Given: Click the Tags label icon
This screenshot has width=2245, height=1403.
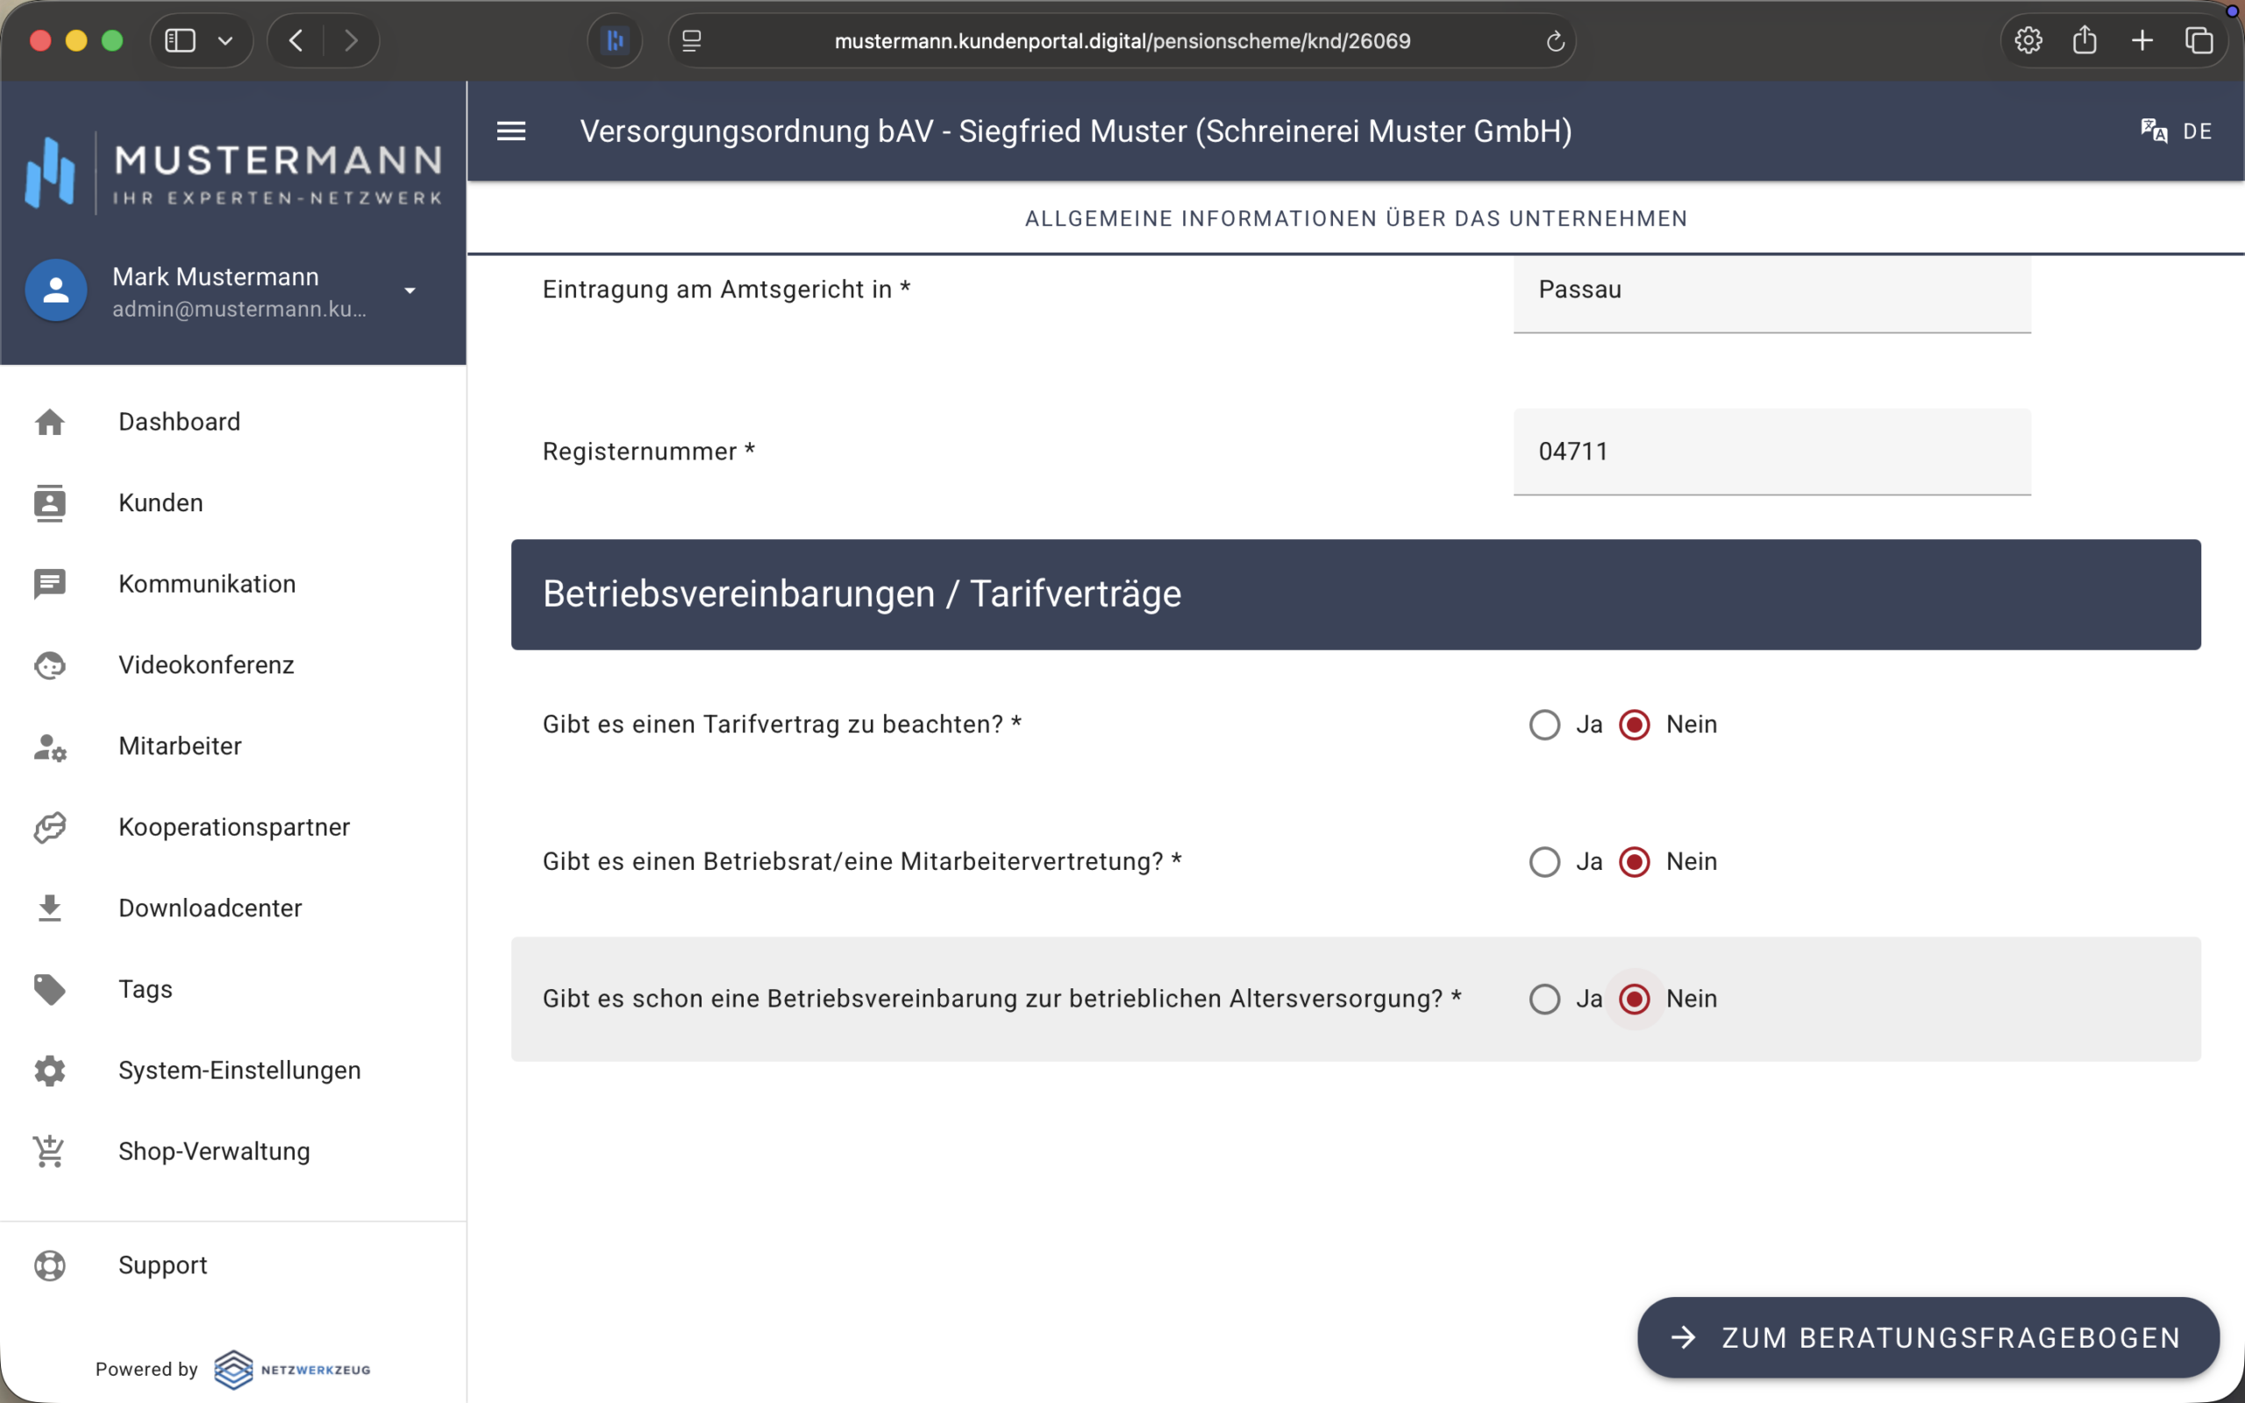Looking at the screenshot, I should 50,989.
